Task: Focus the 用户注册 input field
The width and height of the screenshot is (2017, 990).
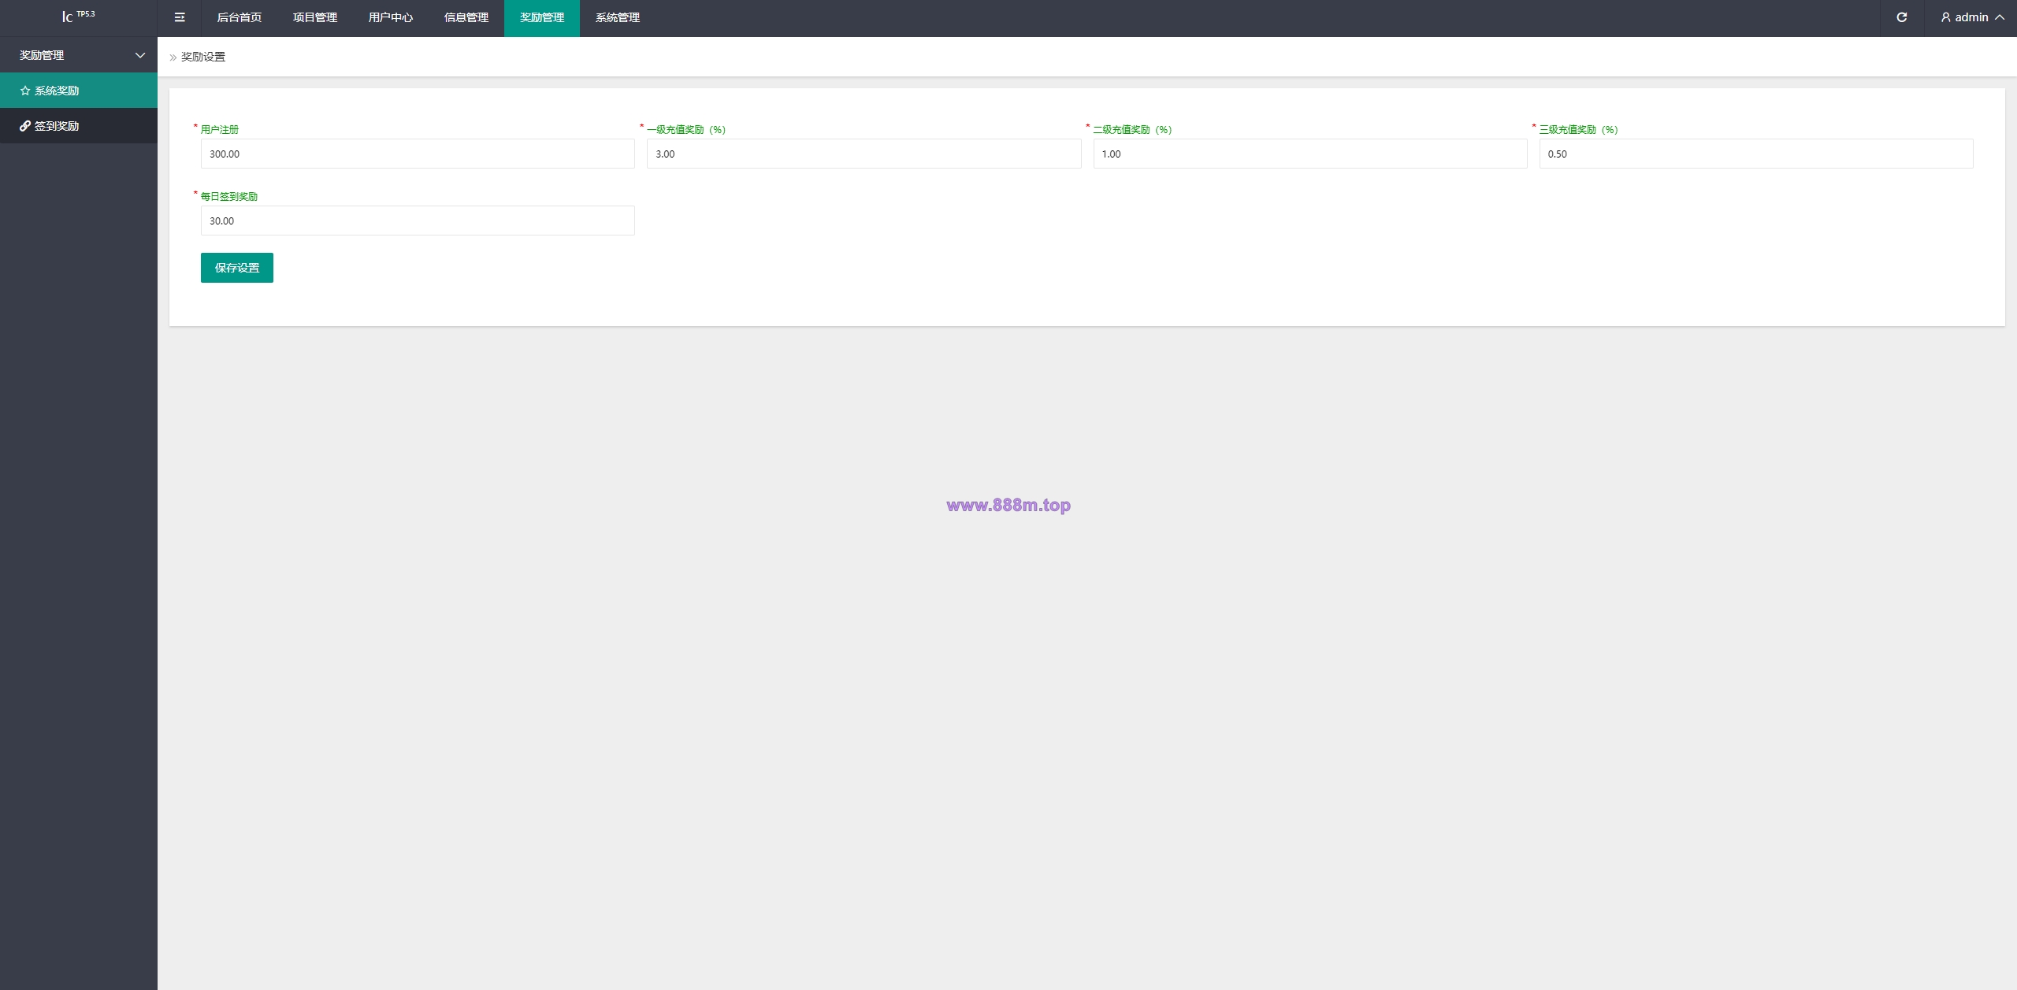Action: click(418, 154)
